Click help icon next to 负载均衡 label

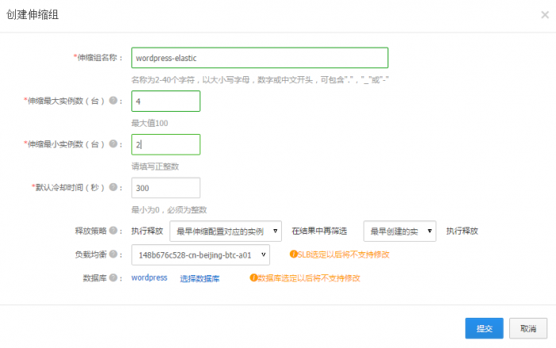[x=114, y=255]
